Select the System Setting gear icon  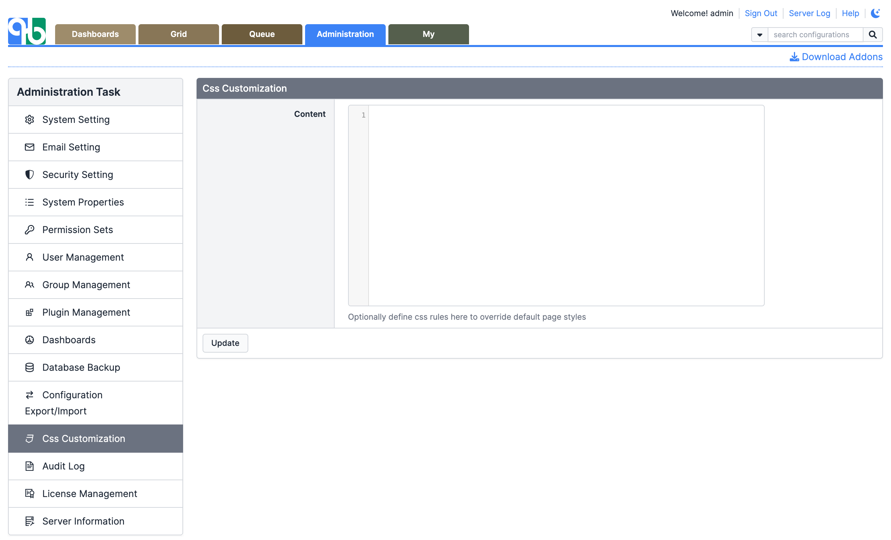click(x=29, y=119)
